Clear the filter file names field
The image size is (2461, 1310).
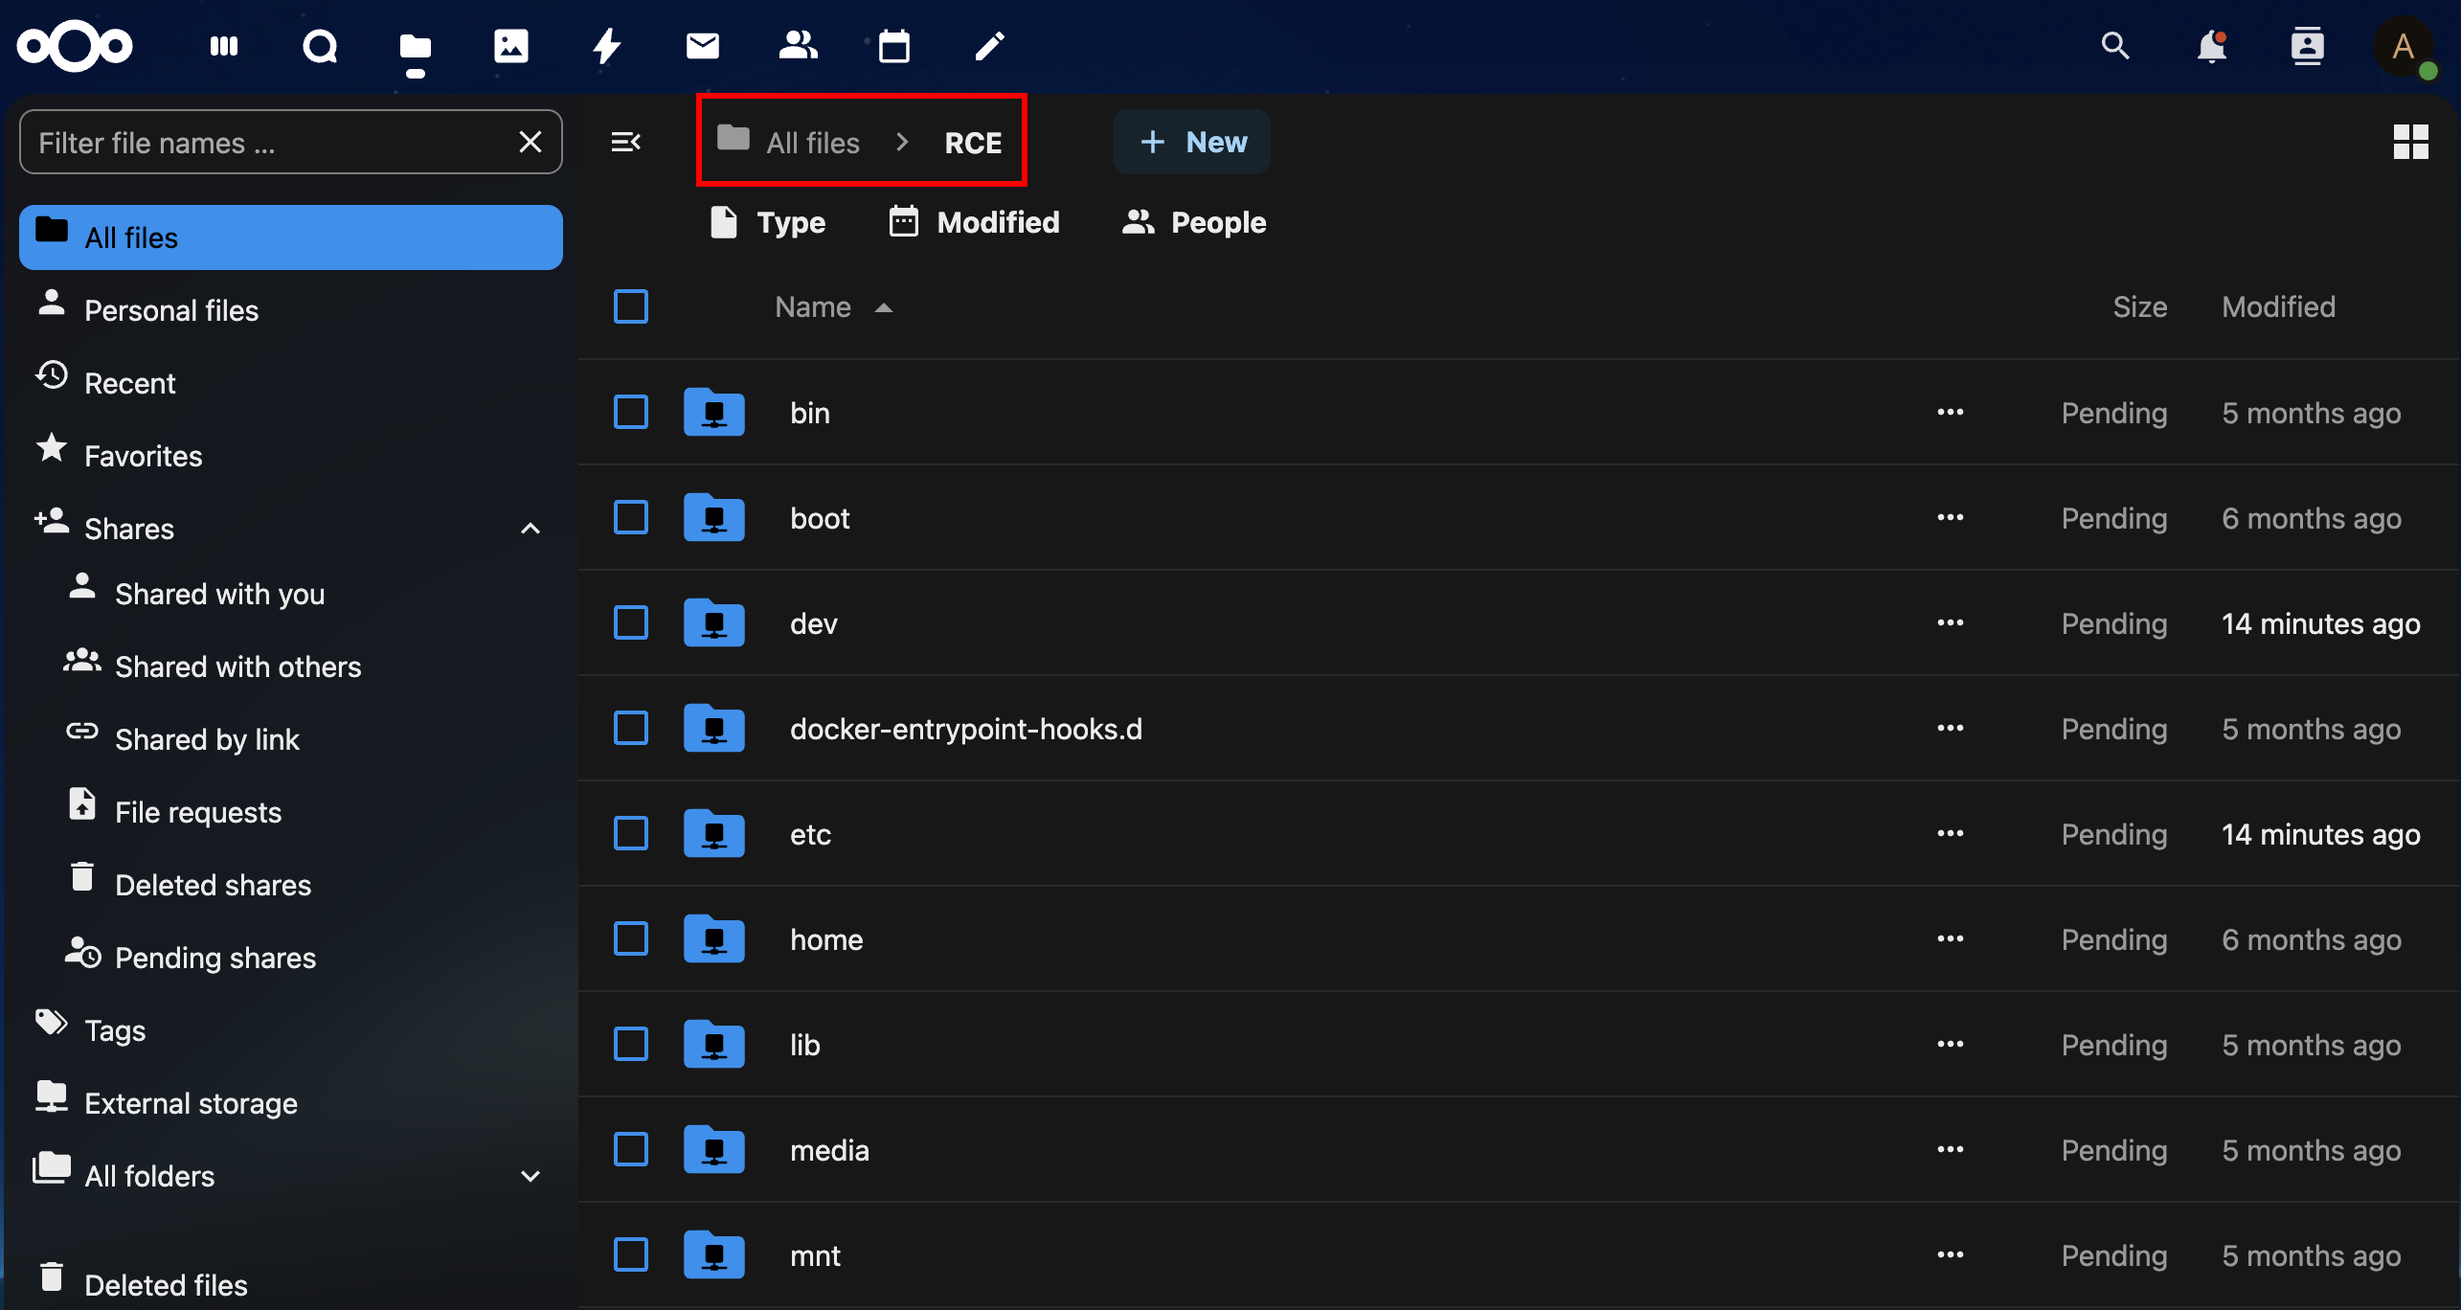[531, 142]
